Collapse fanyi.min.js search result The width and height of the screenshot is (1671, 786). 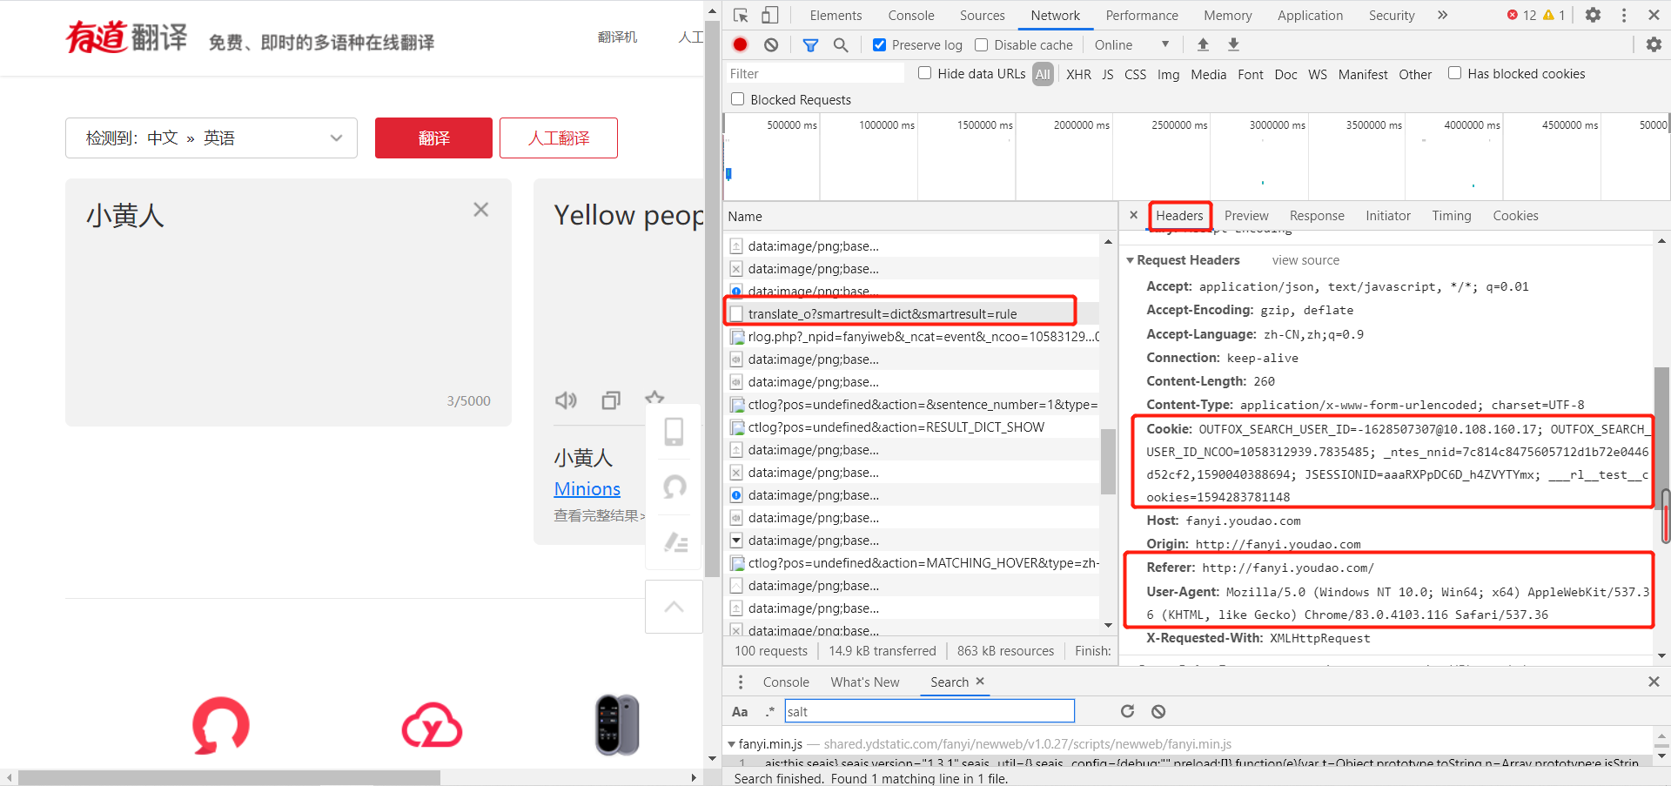[x=731, y=744]
